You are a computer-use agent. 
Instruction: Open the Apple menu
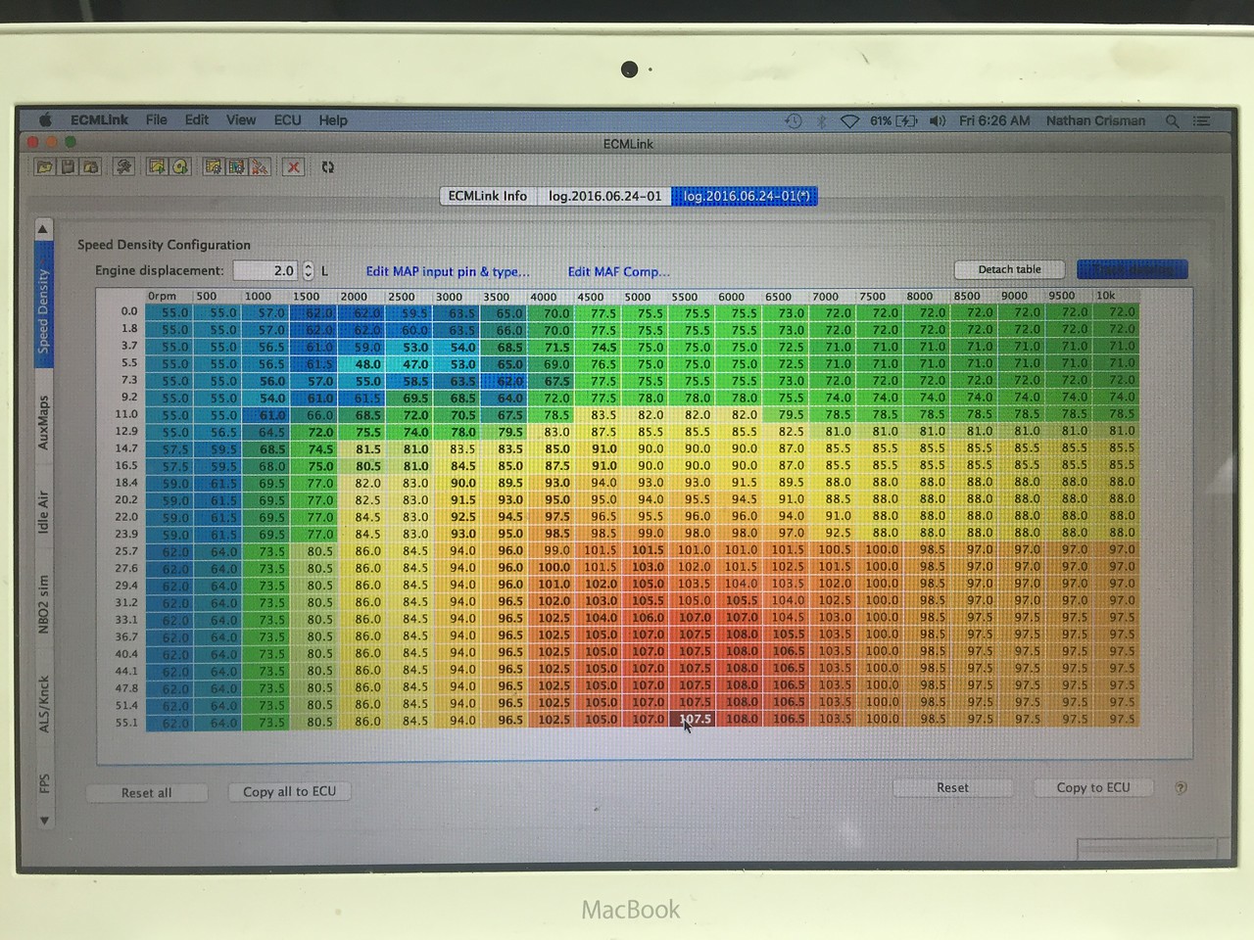click(x=45, y=120)
